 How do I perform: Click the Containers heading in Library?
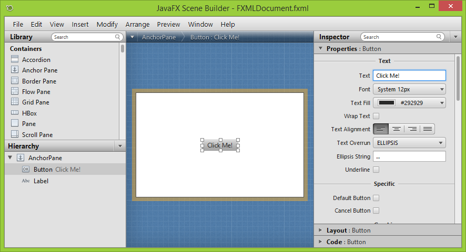(x=26, y=49)
